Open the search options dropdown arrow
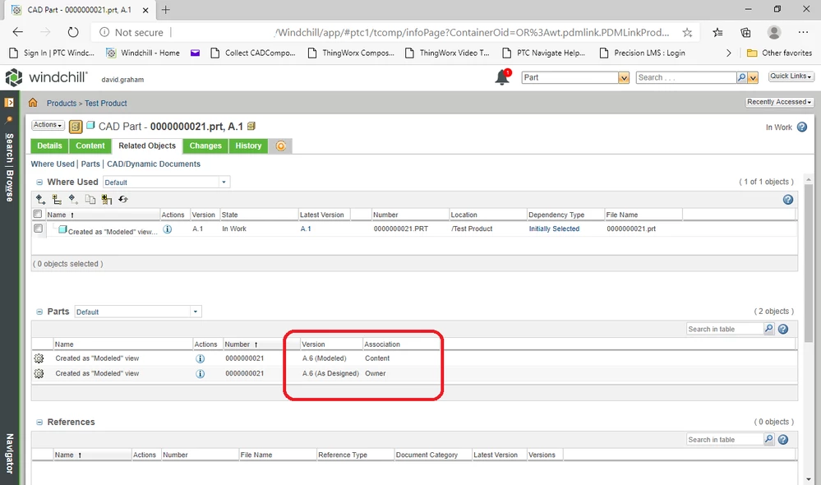This screenshot has width=821, height=485. coord(753,77)
